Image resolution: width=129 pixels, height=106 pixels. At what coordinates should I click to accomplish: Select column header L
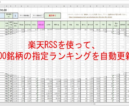[x=57, y=6]
